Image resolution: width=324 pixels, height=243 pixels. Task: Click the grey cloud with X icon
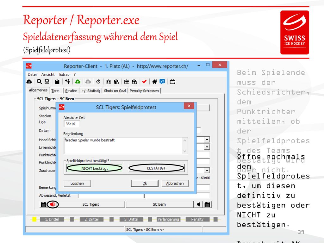pos(88,82)
